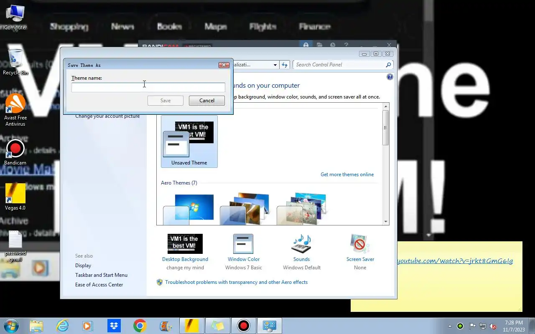Open Get more themes online link

tap(347, 175)
